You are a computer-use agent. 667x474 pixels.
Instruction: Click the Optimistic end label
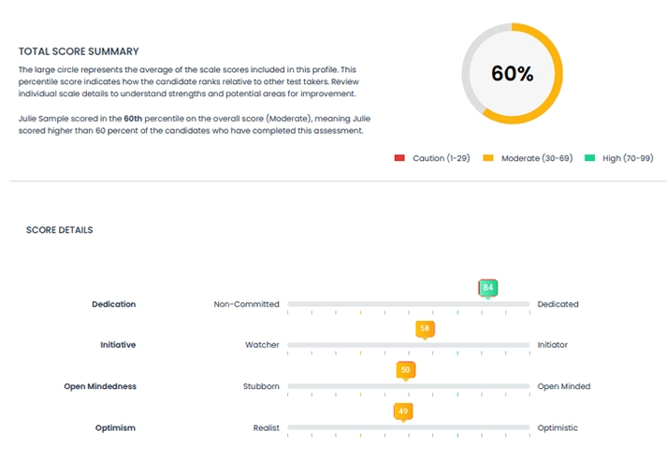pyautogui.click(x=558, y=427)
